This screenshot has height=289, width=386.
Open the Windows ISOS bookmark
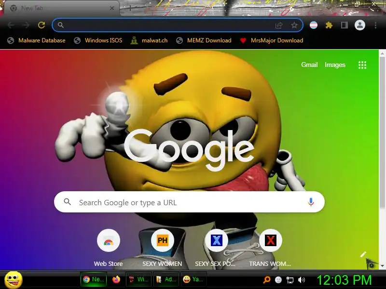click(98, 40)
